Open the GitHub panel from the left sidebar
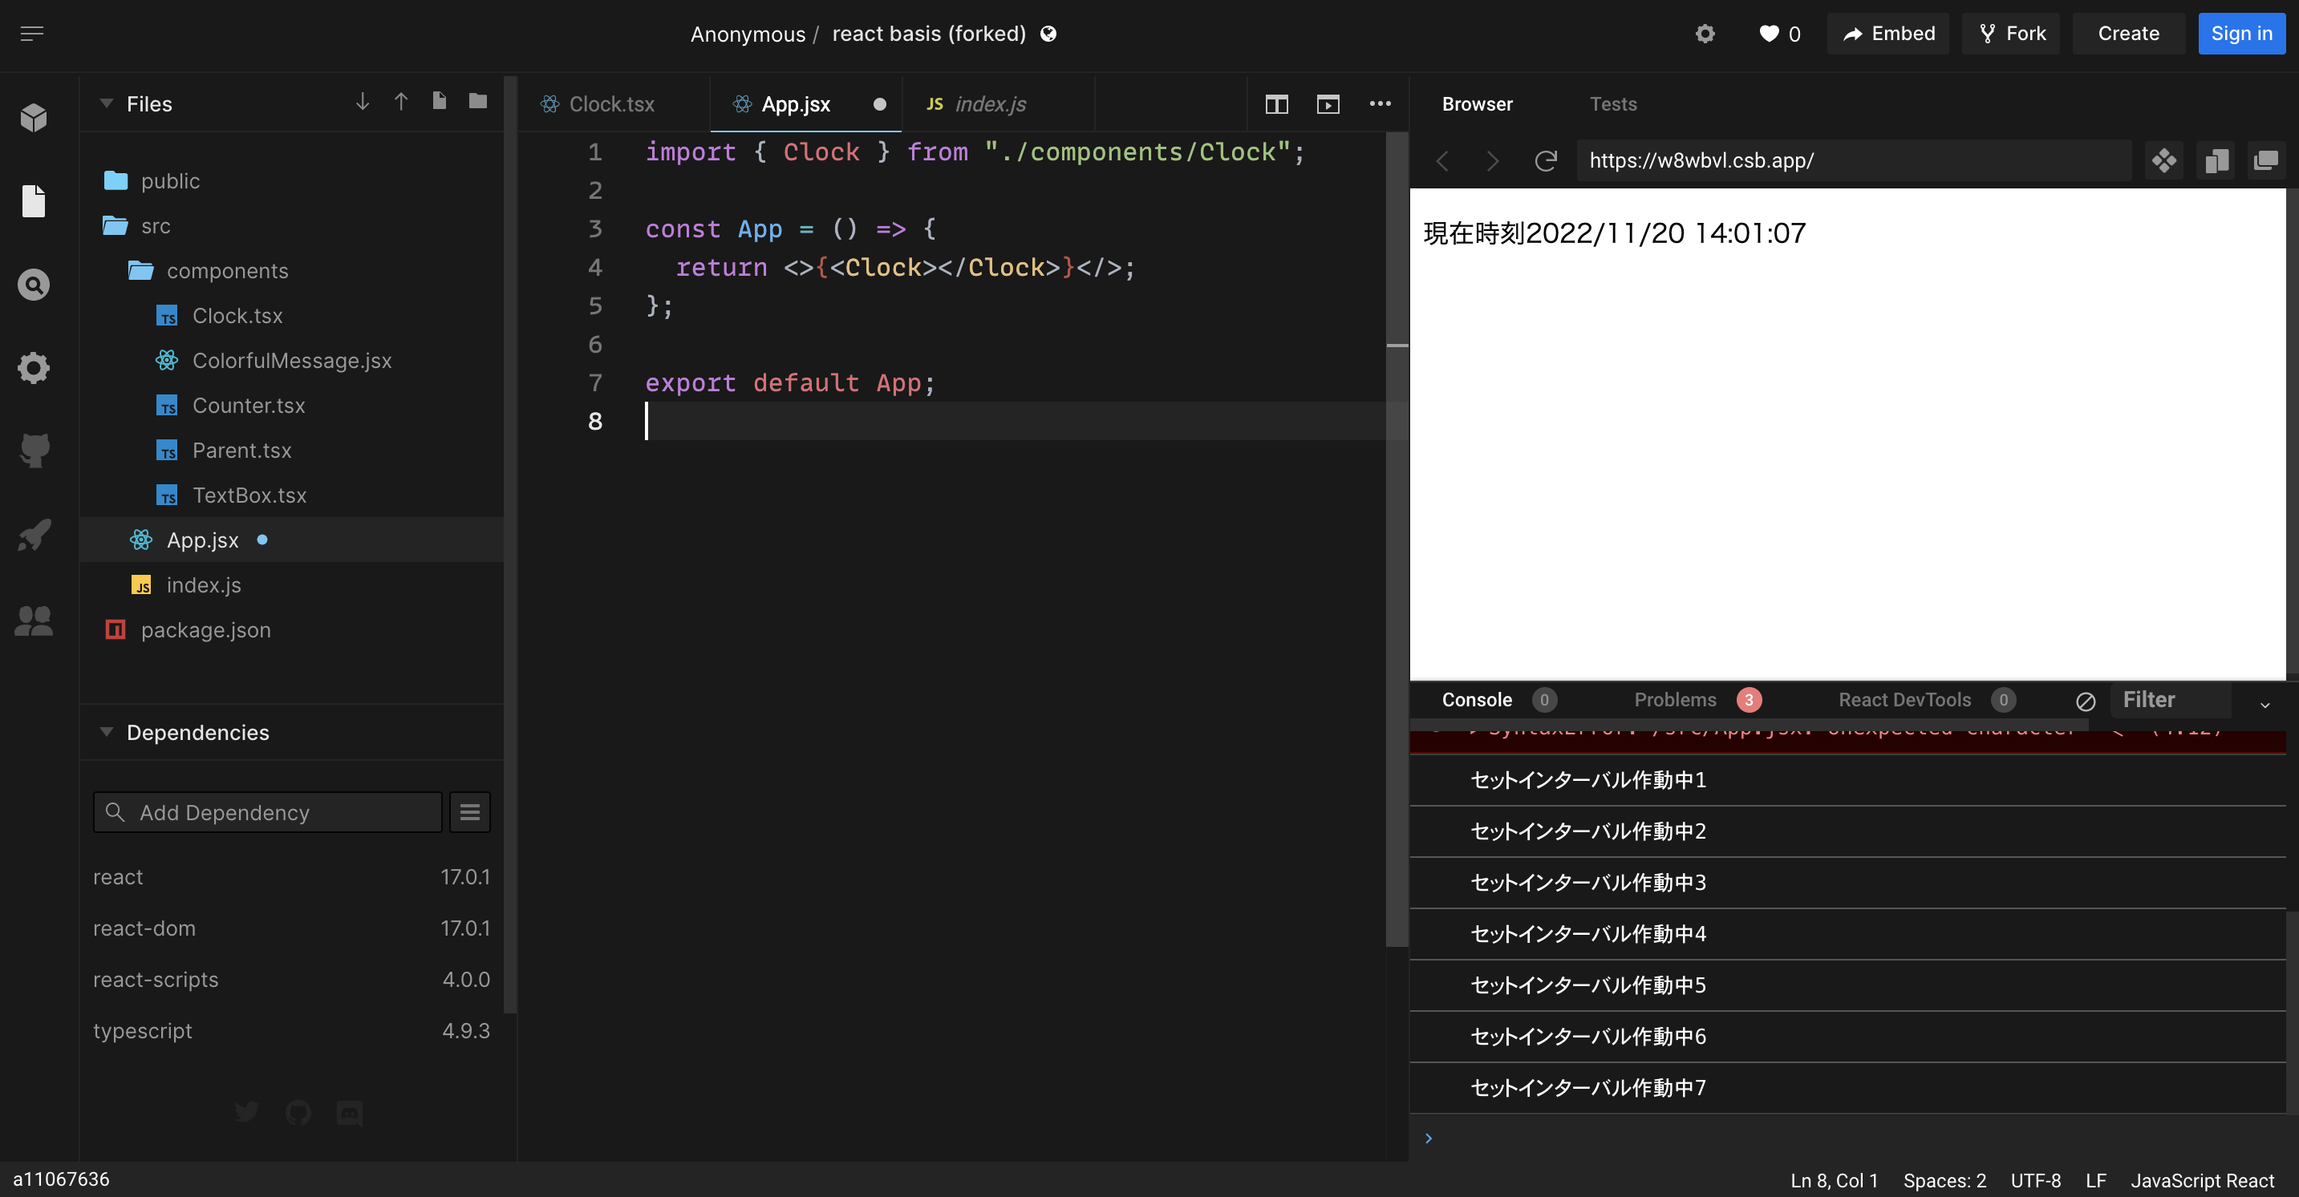 [x=33, y=451]
